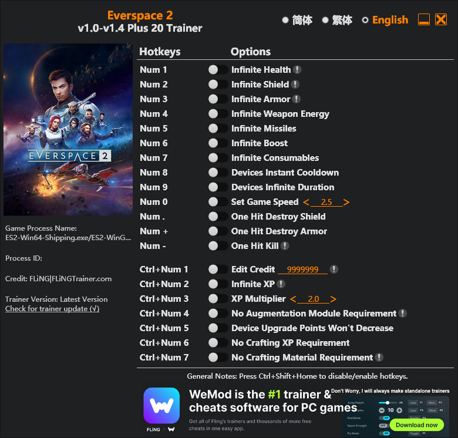Image resolution: width=458 pixels, height=438 pixels.
Task: Turn on Devices Instant Cooldown switch
Action: pos(218,172)
